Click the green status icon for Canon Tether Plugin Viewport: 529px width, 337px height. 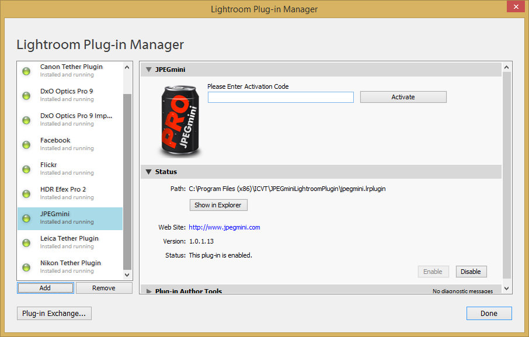click(26, 71)
